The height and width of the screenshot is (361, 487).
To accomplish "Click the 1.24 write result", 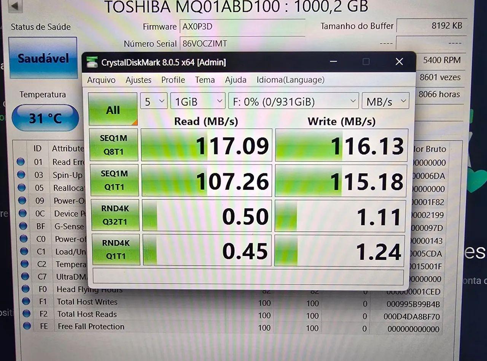I will click(339, 250).
